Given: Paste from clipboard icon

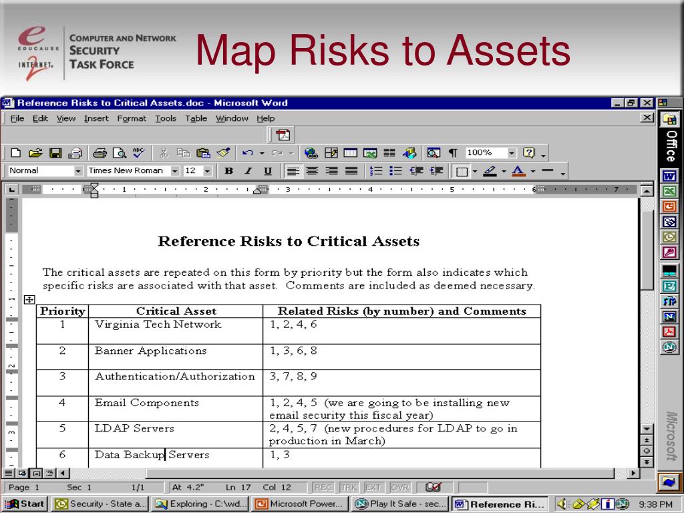Looking at the screenshot, I should (203, 153).
